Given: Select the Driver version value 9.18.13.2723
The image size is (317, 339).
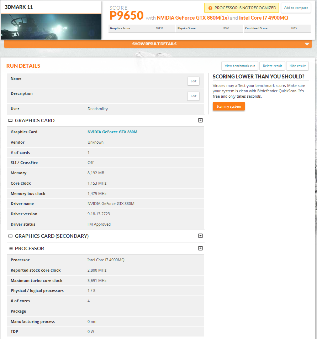Looking at the screenshot, I should click(x=99, y=214).
